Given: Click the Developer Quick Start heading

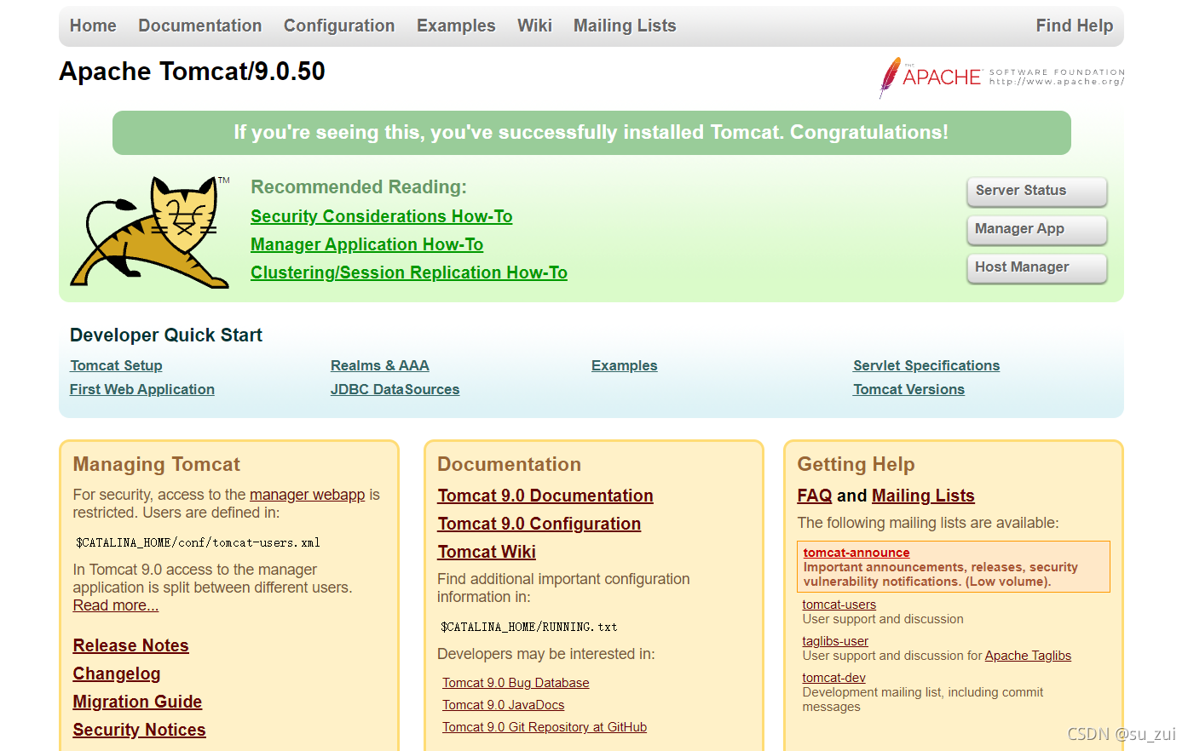Looking at the screenshot, I should [166, 335].
